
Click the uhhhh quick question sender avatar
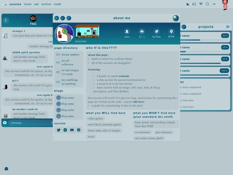point(5,58)
